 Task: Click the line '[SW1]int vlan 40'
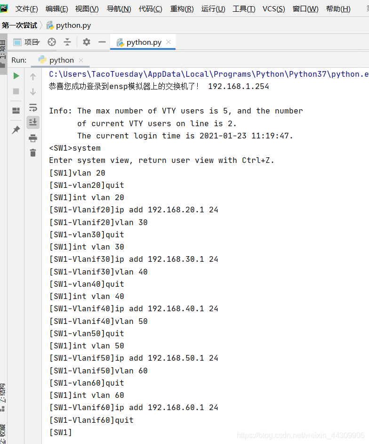coord(87,297)
